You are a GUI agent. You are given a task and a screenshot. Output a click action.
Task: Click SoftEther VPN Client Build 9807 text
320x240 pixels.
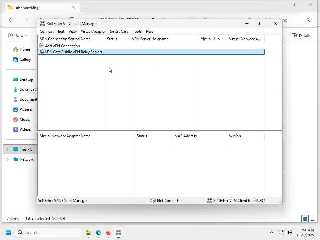pyautogui.click(x=239, y=201)
